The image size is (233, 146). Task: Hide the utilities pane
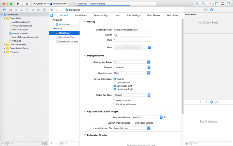click(228, 4)
